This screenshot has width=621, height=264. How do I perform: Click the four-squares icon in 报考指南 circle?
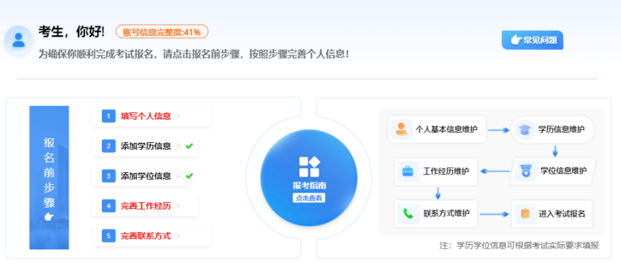(x=309, y=167)
